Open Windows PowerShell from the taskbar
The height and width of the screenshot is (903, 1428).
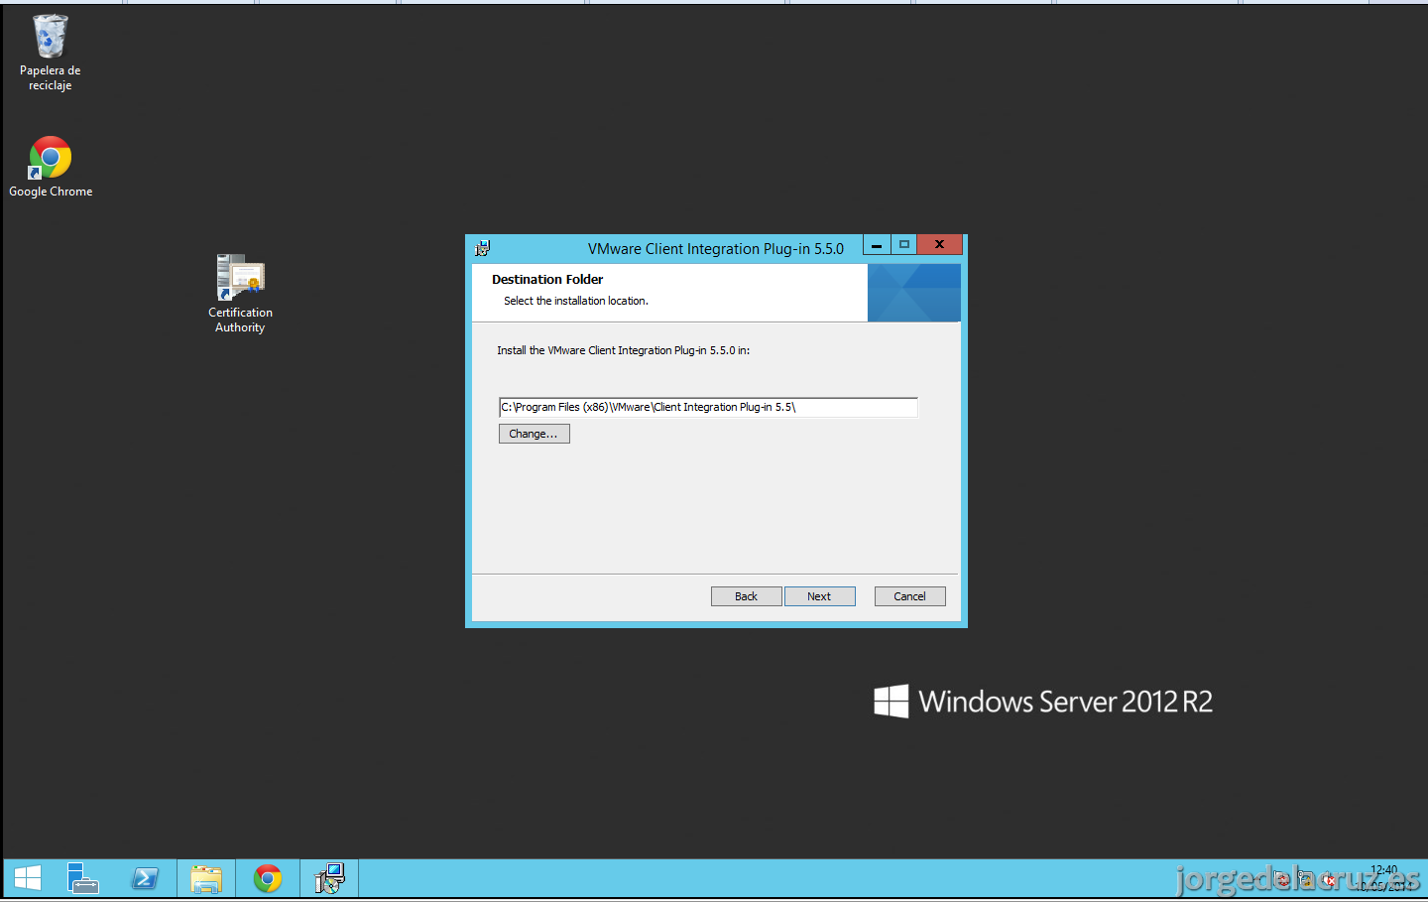tap(145, 878)
